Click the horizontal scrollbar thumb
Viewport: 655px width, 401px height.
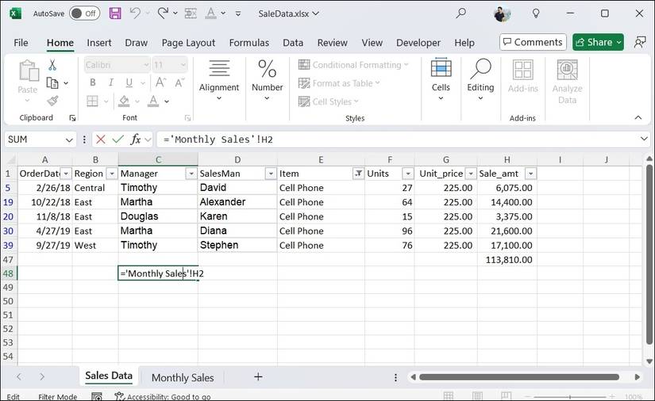point(519,376)
